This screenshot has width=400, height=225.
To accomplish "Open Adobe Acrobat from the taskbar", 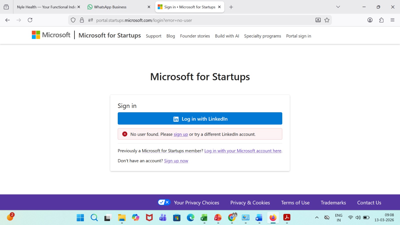I will coord(287,218).
